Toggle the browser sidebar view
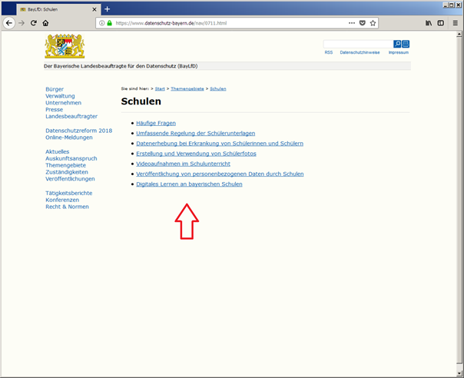Image resolution: width=464 pixels, height=378 pixels. click(x=441, y=23)
